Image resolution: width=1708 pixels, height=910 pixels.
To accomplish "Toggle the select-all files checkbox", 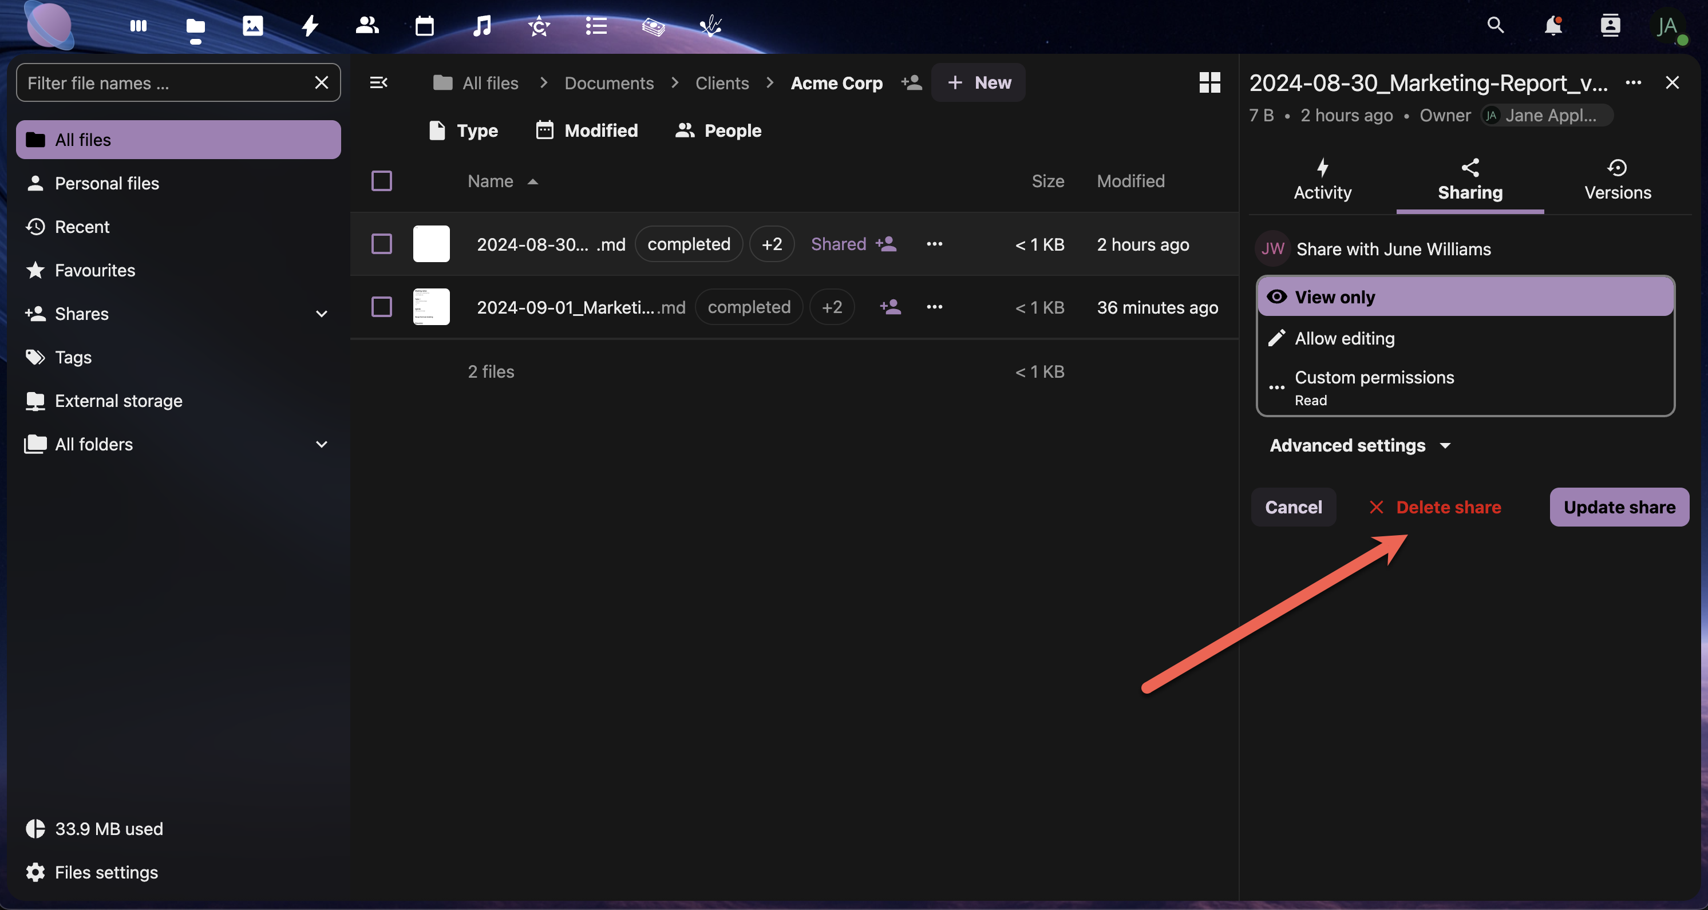I will [x=381, y=181].
